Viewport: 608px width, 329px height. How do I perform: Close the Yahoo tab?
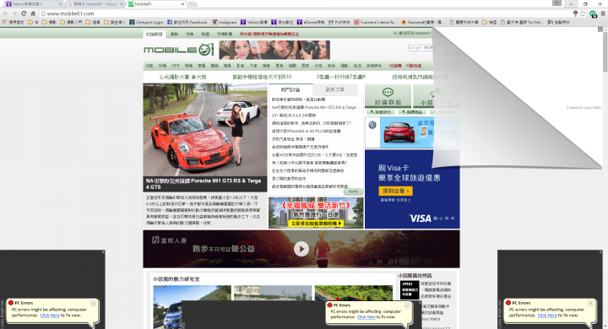click(61, 4)
